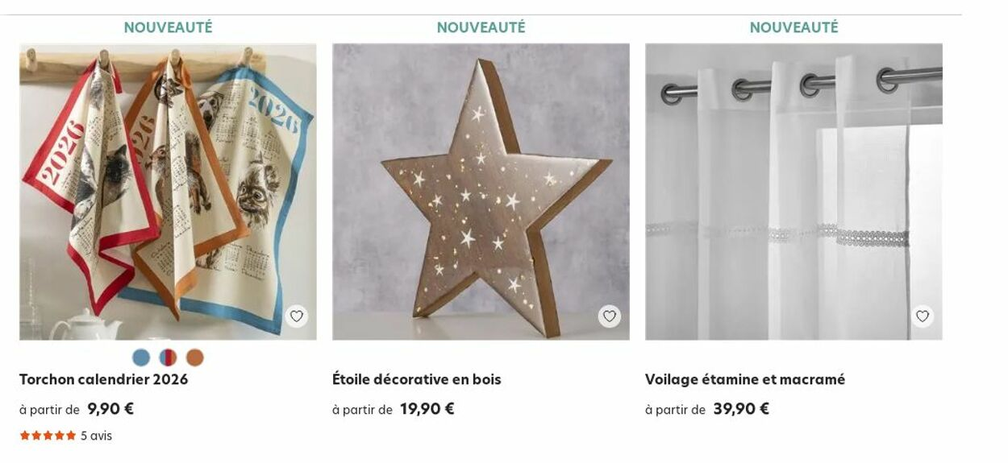Click the 39,90 € price
The image size is (1008, 463).
pos(740,409)
